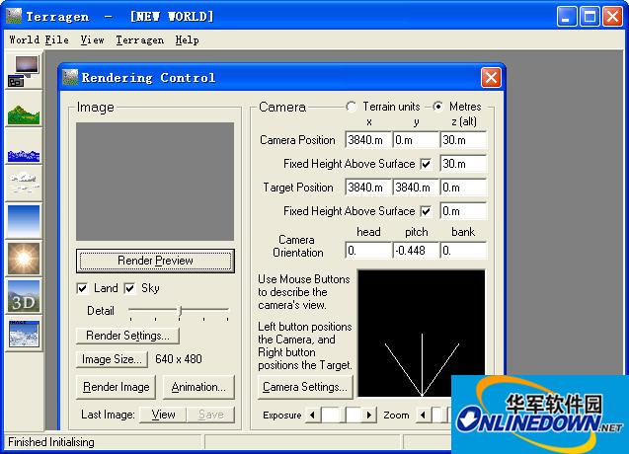Screen dimensions: 629x454
Task: Uncheck the Sky checkbox
Action: tap(129, 288)
